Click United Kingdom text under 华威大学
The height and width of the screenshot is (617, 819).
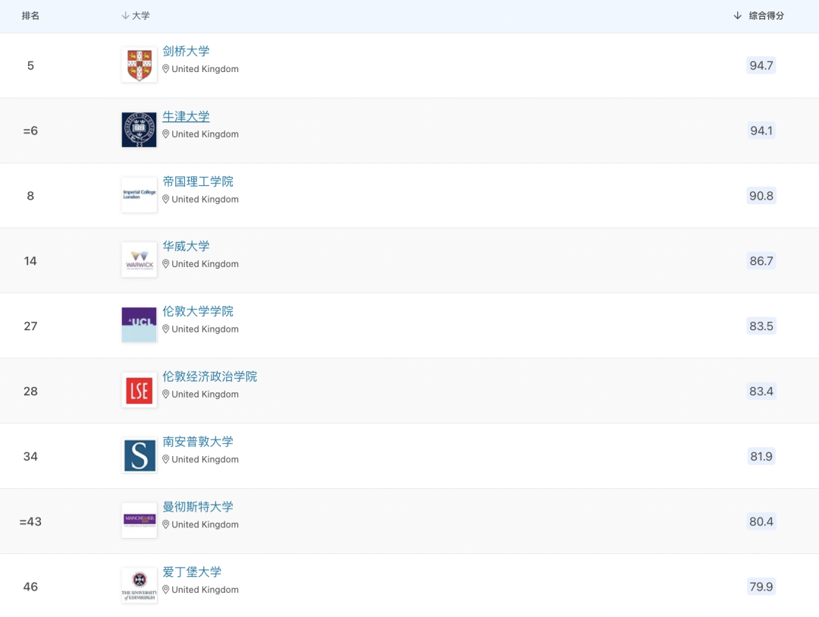[205, 264]
